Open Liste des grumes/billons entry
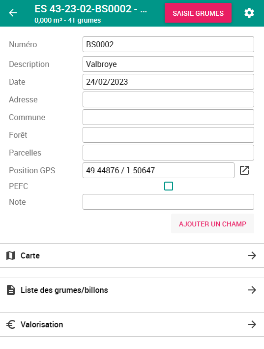Screen dimensions: 264x349 click(x=132, y=290)
